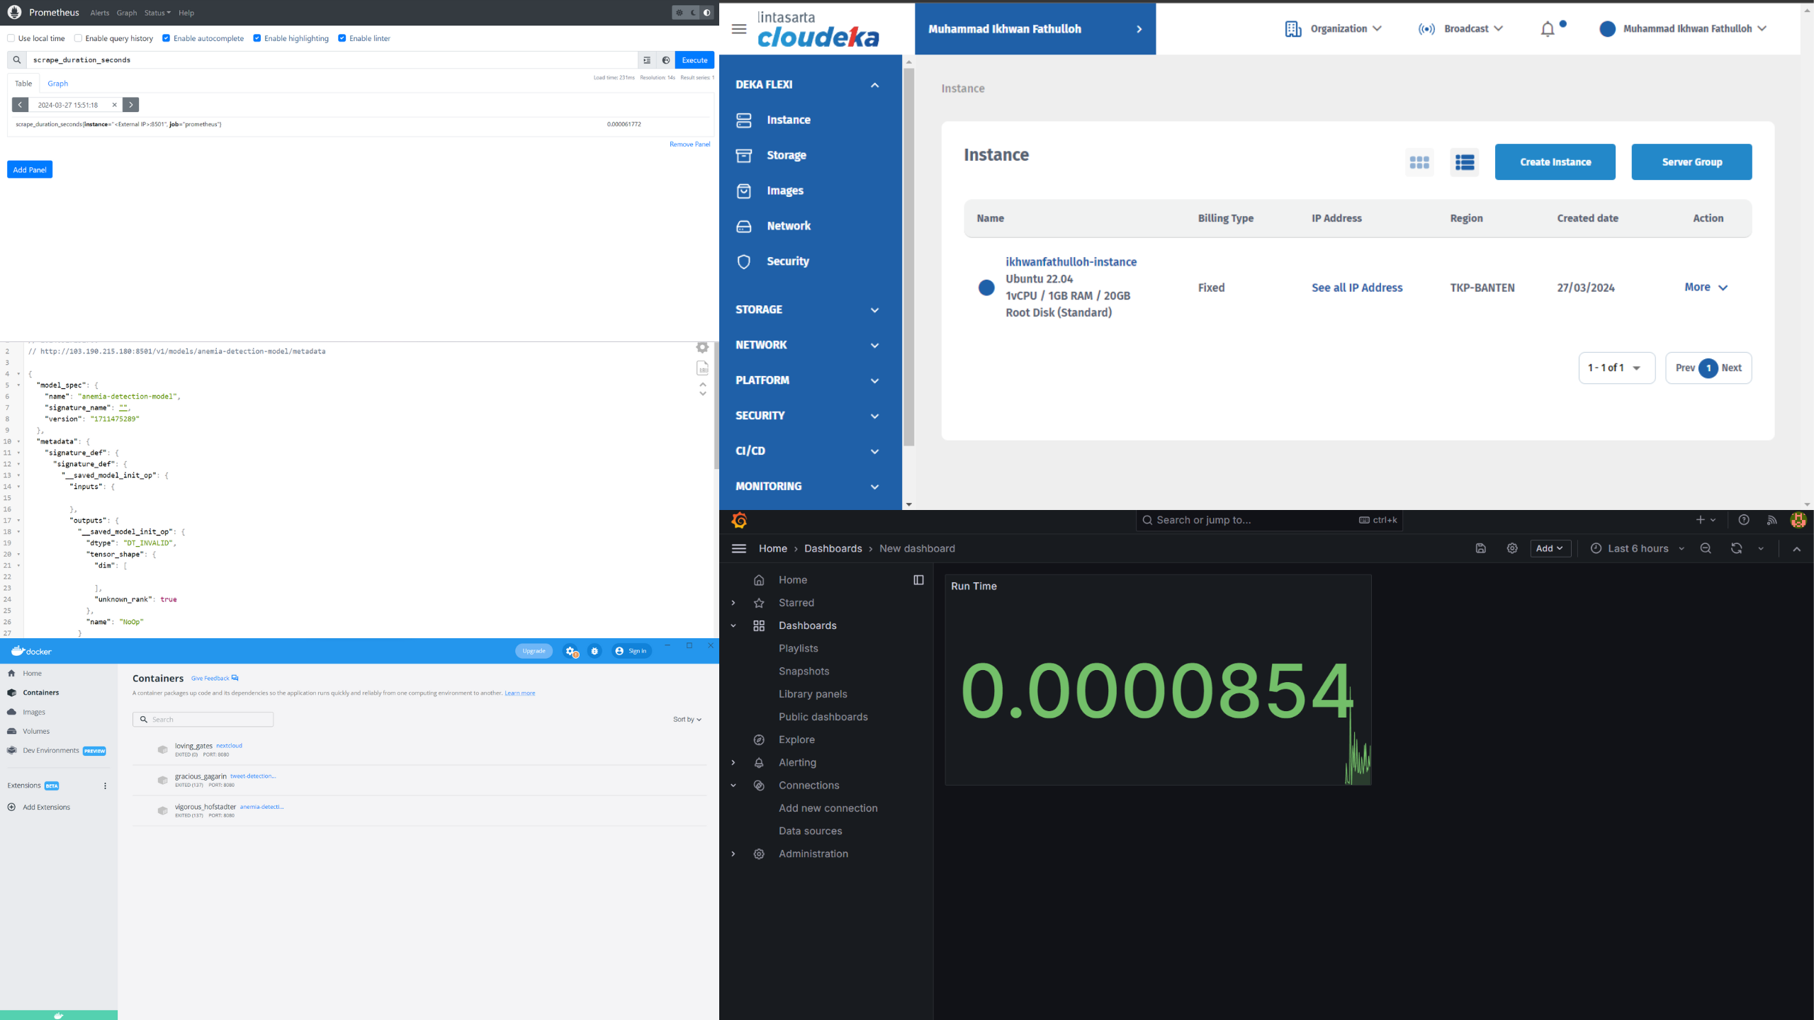The image size is (1814, 1020).
Task: Click the Cloudeka sidebar scrollbar
Action: coord(909,256)
